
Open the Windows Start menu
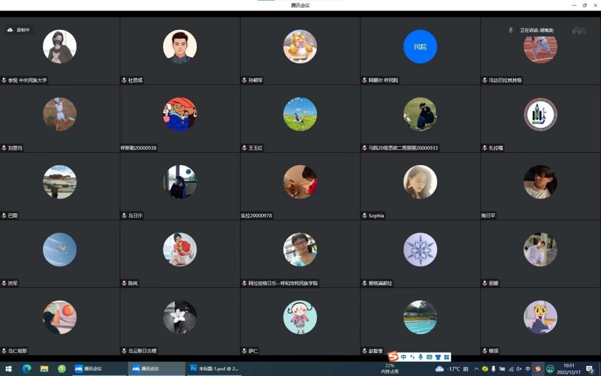[9, 369]
